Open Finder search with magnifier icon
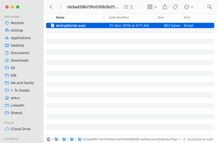Screen dimensions: 217x143 click(209, 7)
